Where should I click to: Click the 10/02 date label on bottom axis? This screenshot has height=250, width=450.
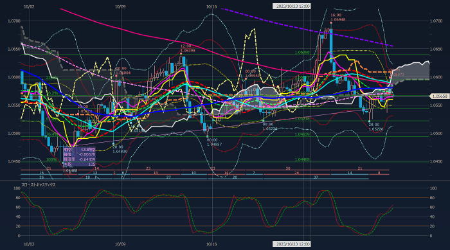tap(29, 244)
